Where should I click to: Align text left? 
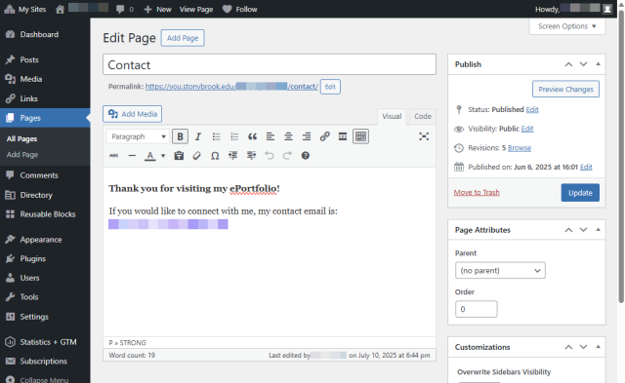click(271, 136)
